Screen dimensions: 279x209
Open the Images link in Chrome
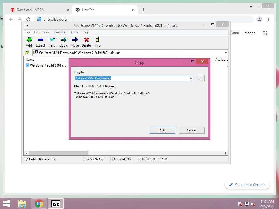249,33
